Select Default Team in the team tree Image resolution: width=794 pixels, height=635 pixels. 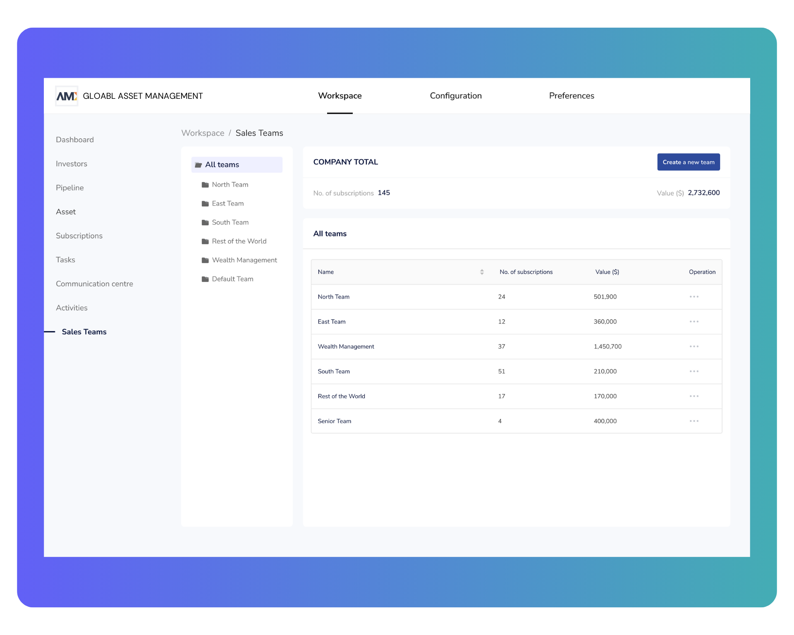pos(232,279)
